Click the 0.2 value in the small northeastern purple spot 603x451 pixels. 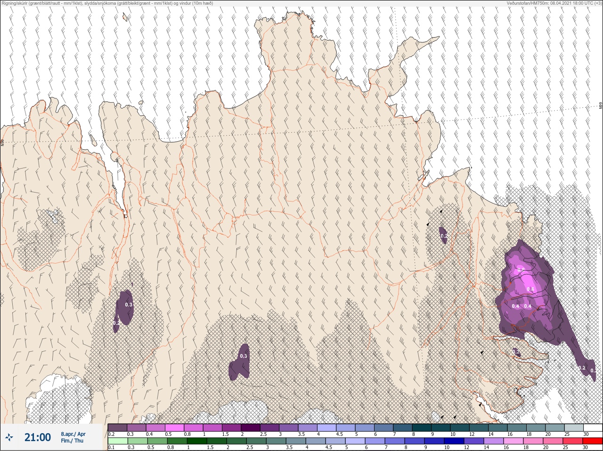pyautogui.click(x=444, y=235)
